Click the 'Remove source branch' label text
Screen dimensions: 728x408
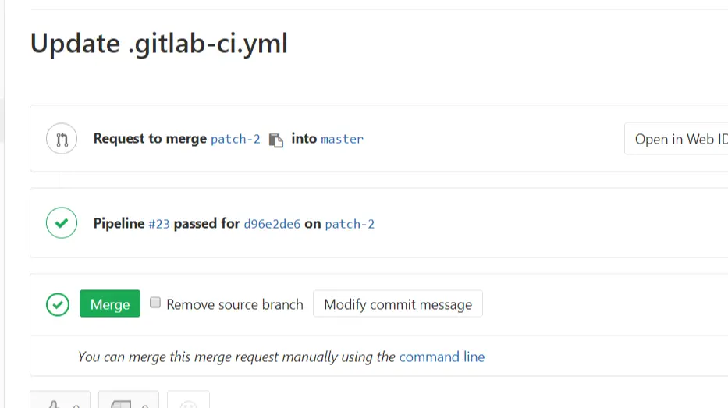tap(234, 304)
